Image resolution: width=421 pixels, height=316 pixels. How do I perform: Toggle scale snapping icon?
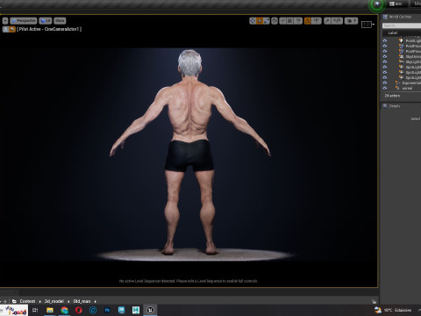327,21
